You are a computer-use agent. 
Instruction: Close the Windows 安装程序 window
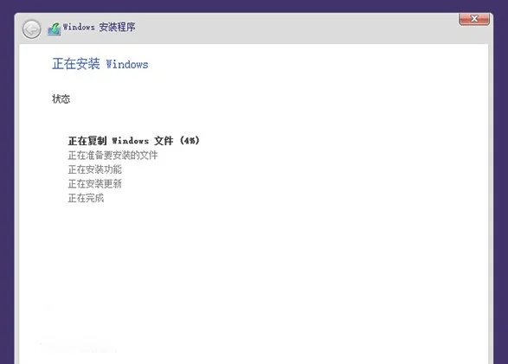pyautogui.click(x=474, y=19)
